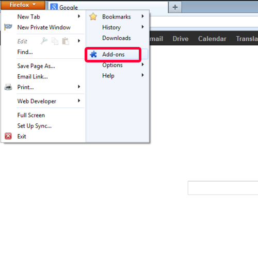Click the private browsing mask icon

coord(8,27)
